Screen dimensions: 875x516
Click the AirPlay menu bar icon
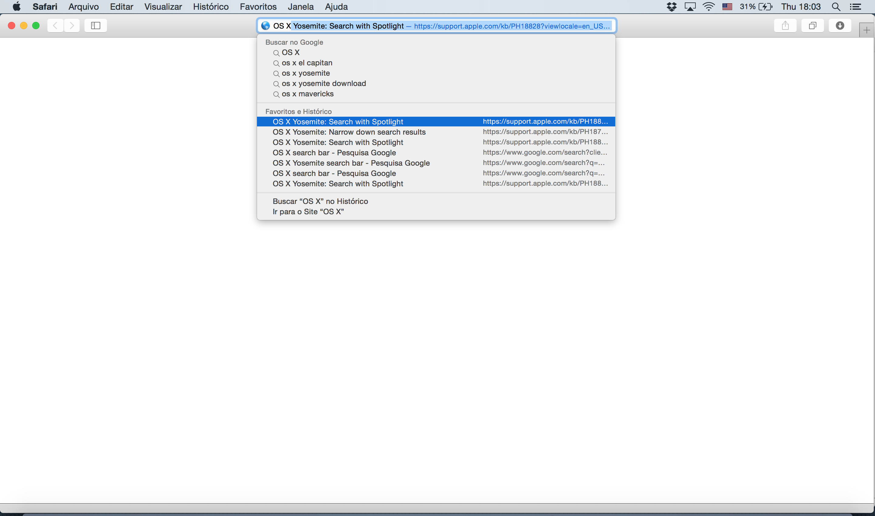[x=689, y=7]
